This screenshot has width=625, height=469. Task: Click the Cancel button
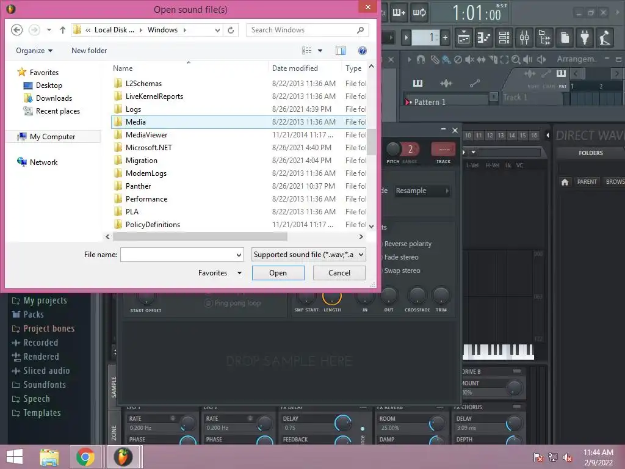pos(339,273)
